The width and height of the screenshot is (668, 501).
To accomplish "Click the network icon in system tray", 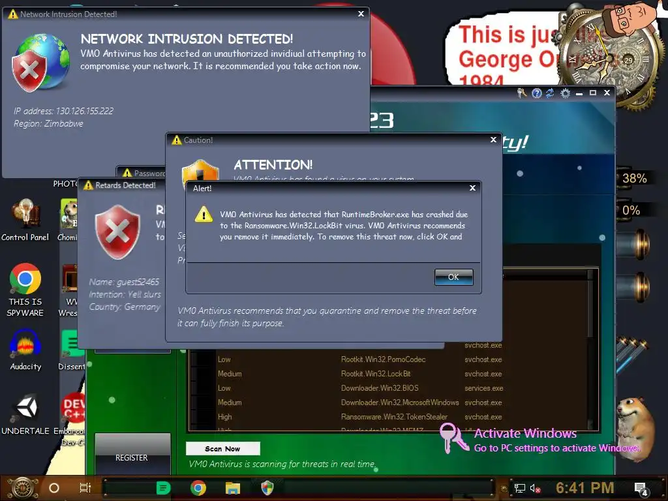I will point(519,488).
